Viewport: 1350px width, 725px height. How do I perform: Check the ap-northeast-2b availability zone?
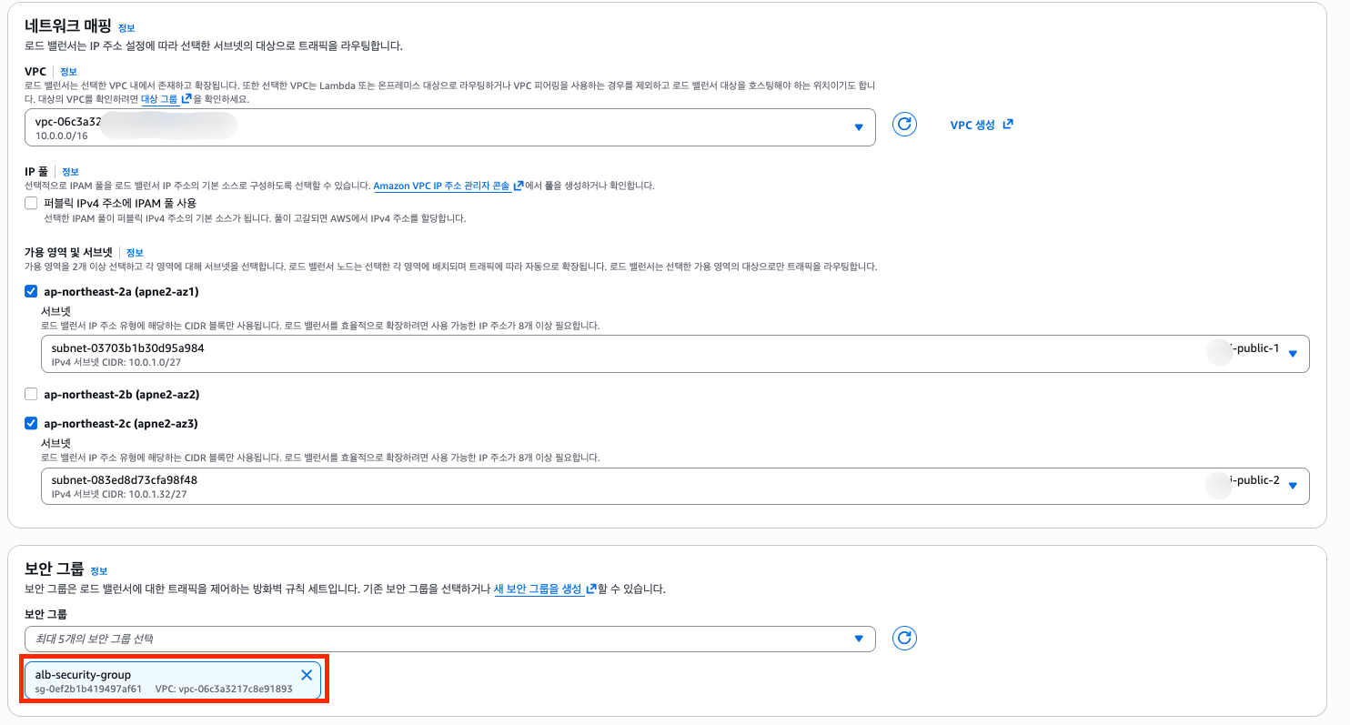[31, 395]
